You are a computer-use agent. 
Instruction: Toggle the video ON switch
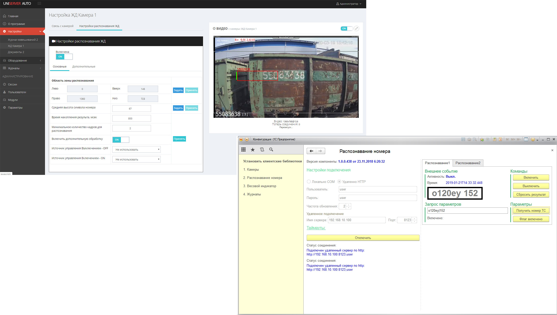click(x=347, y=29)
